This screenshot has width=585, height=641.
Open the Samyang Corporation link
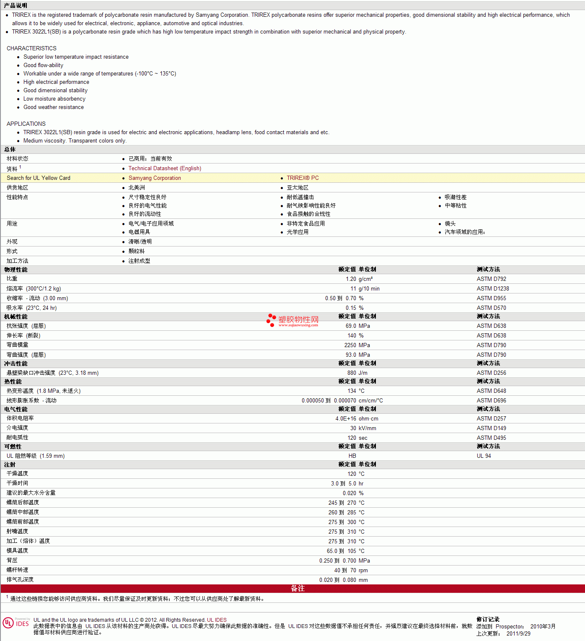pyautogui.click(x=155, y=178)
